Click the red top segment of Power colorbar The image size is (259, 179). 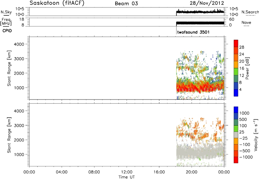click(x=236, y=43)
